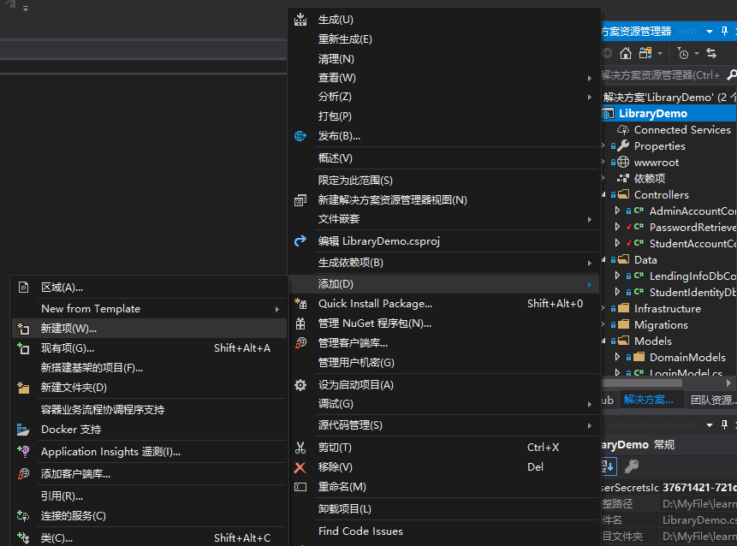Click the manage client-side library icon
The image size is (737, 546).
coord(300,343)
